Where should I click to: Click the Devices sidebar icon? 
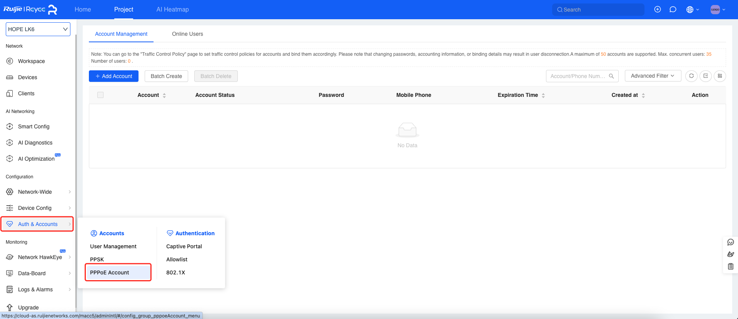click(x=10, y=77)
